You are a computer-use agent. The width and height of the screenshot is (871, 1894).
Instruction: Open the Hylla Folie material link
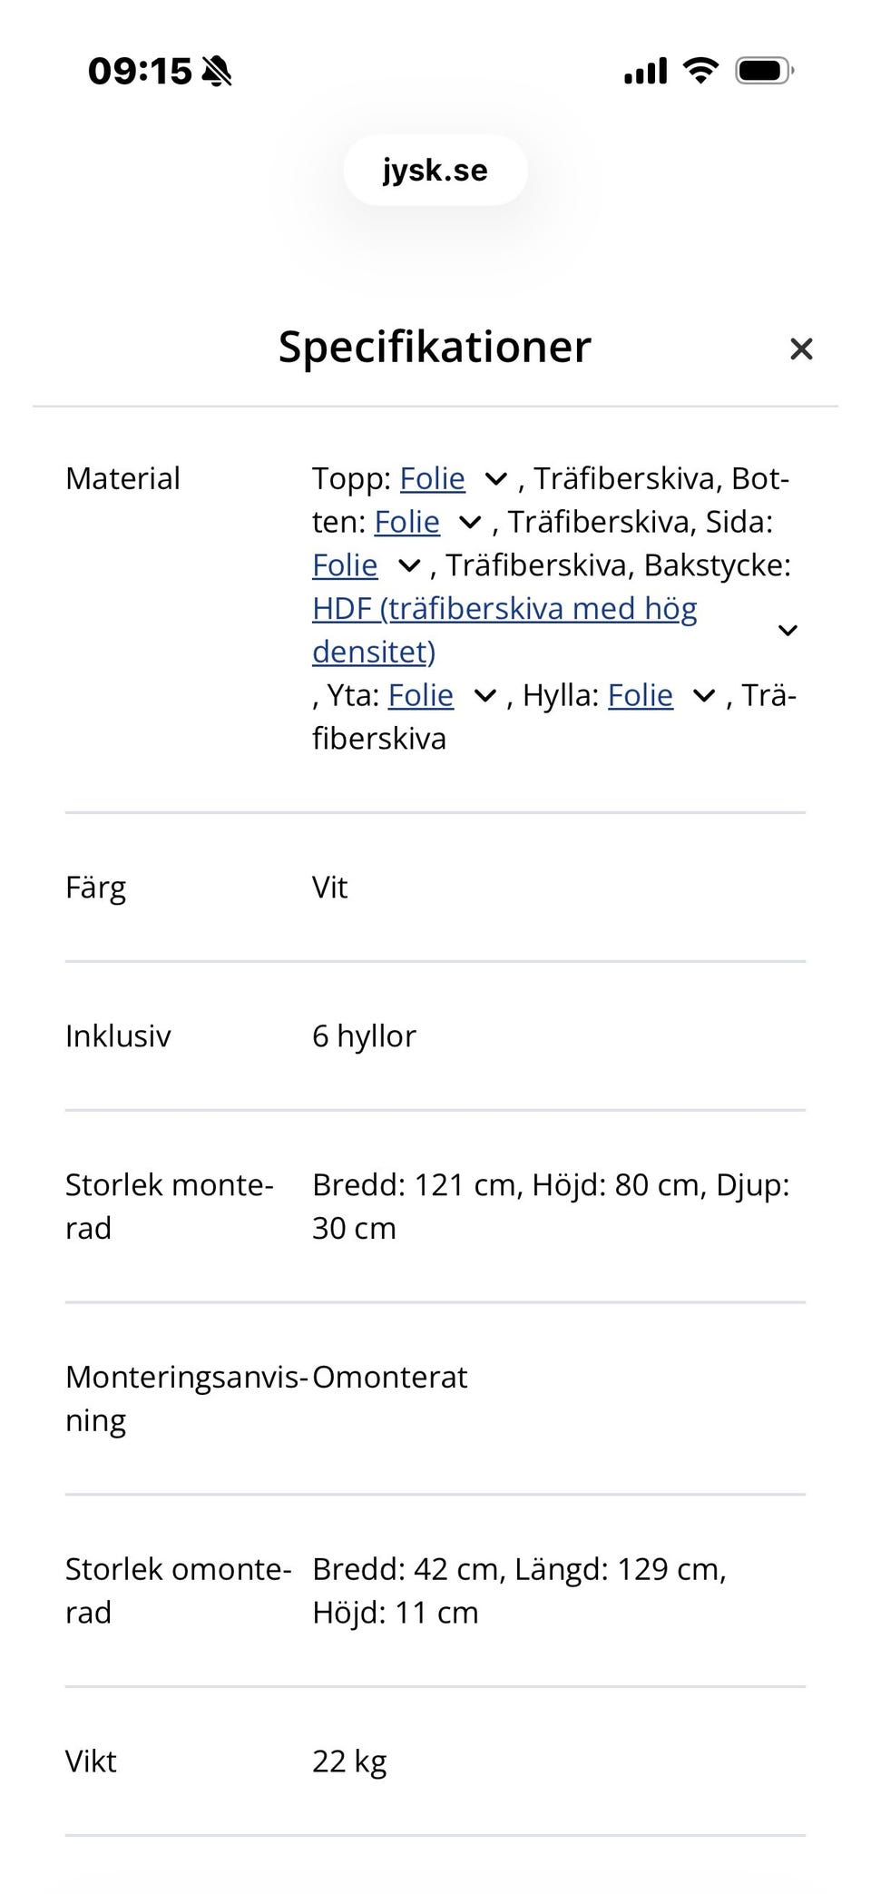641,695
